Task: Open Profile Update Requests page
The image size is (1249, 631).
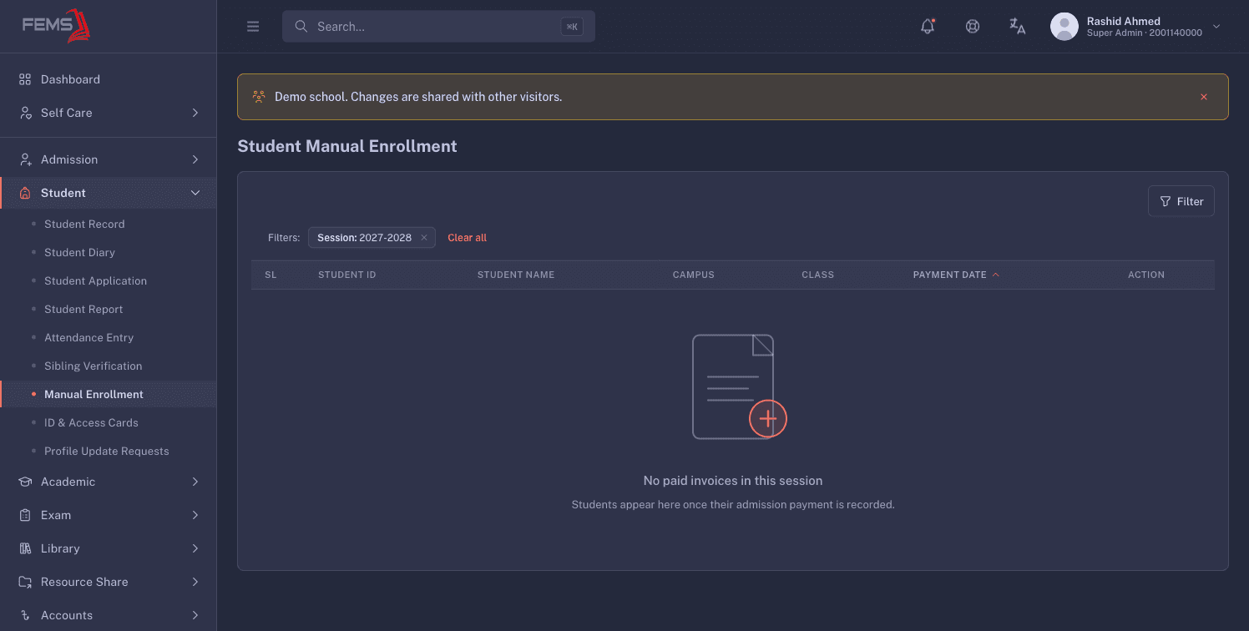Action: (108, 452)
